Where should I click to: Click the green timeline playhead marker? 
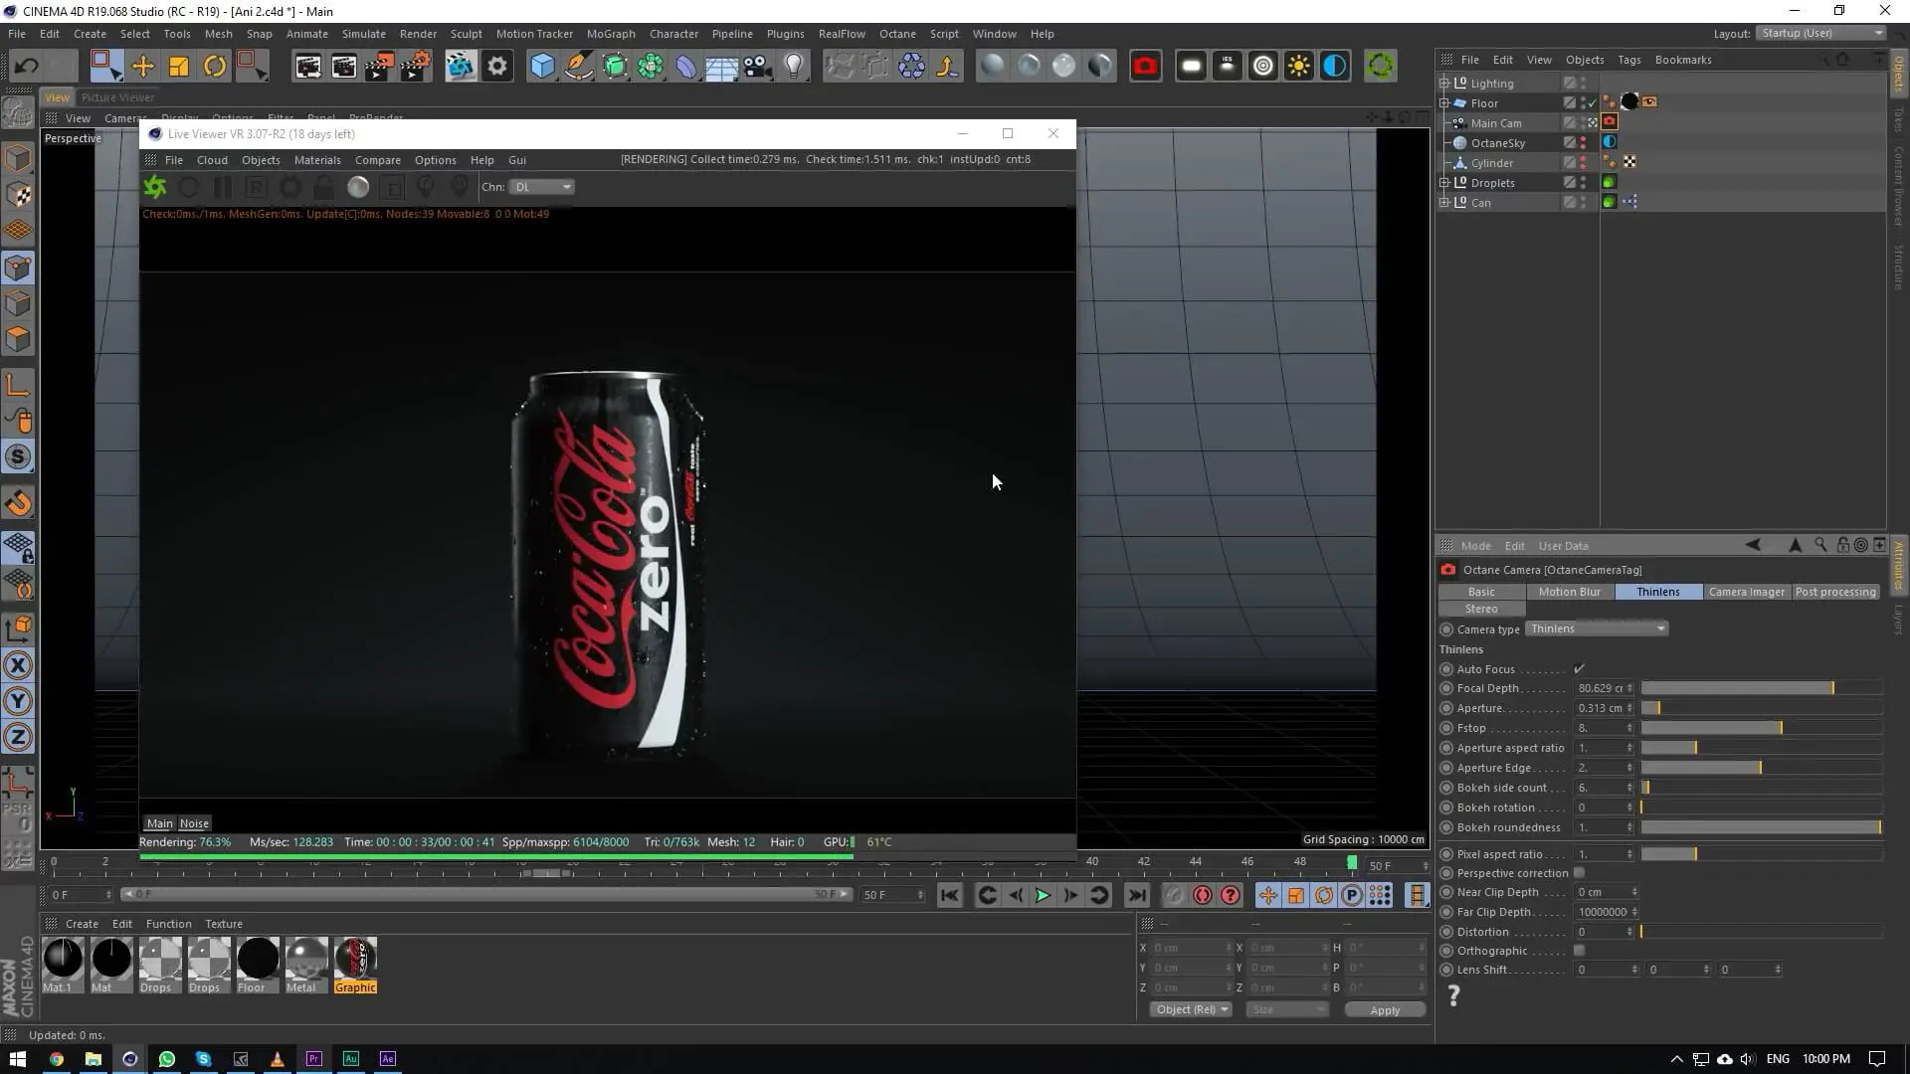tap(1352, 862)
